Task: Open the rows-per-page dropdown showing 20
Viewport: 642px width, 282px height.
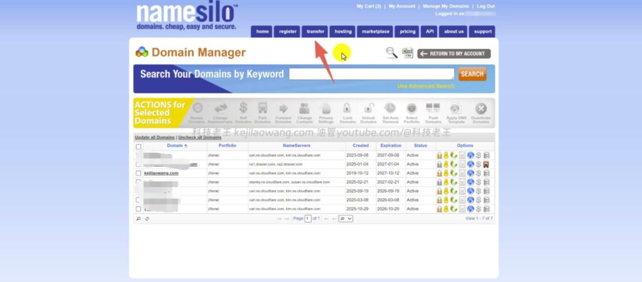Action: click(x=345, y=219)
